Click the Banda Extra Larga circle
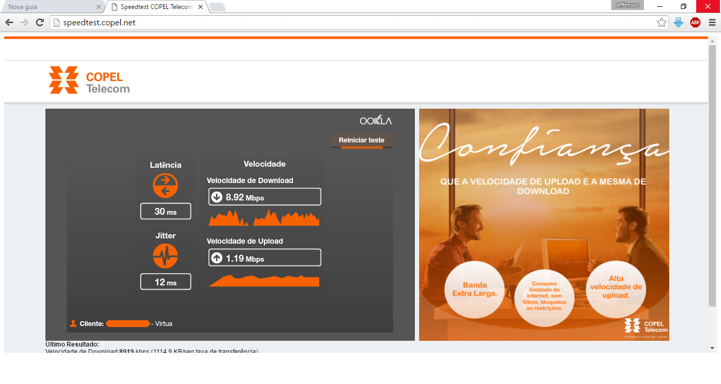Screen dimensions: 721x384 (x=475, y=289)
